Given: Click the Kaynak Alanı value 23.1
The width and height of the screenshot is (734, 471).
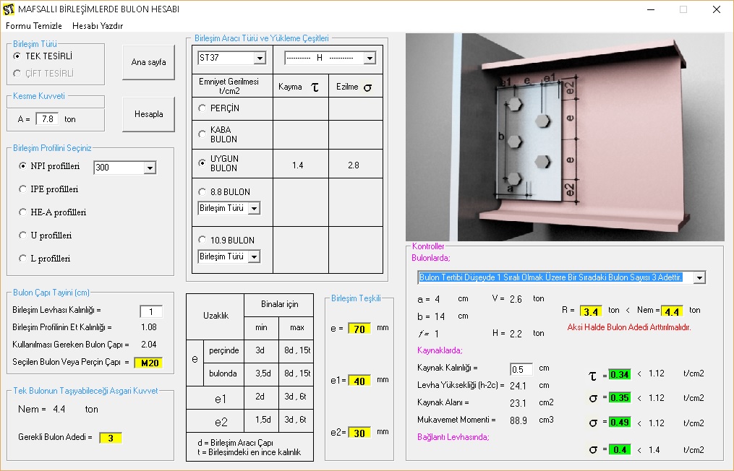Looking at the screenshot, I should coord(519,403).
